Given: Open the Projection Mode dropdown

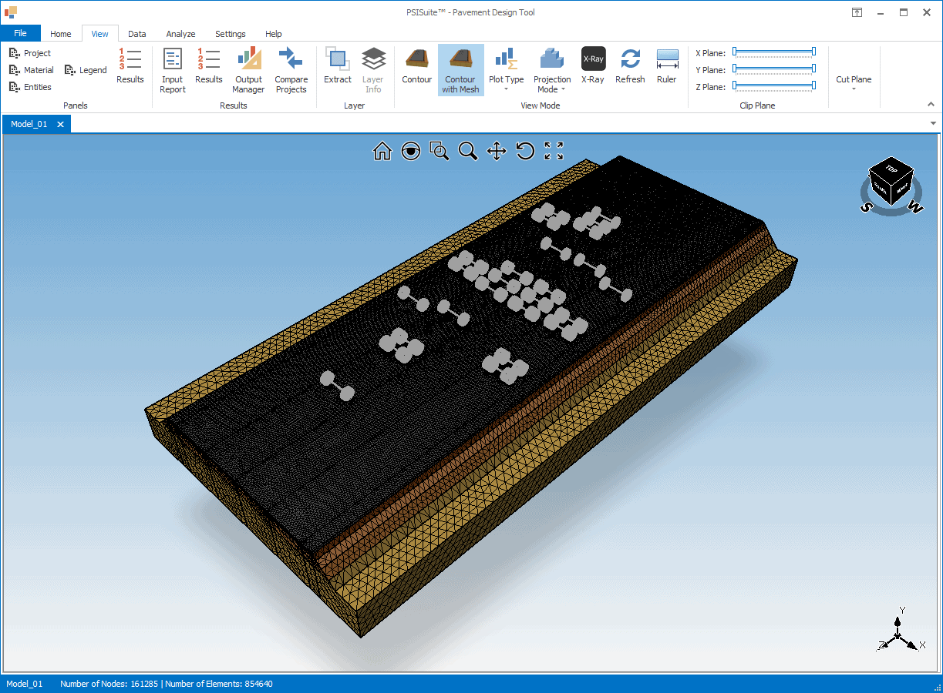Looking at the screenshot, I should click(552, 71).
